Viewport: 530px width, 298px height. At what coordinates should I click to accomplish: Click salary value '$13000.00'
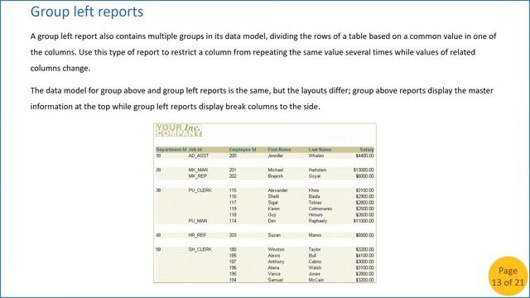tap(364, 170)
